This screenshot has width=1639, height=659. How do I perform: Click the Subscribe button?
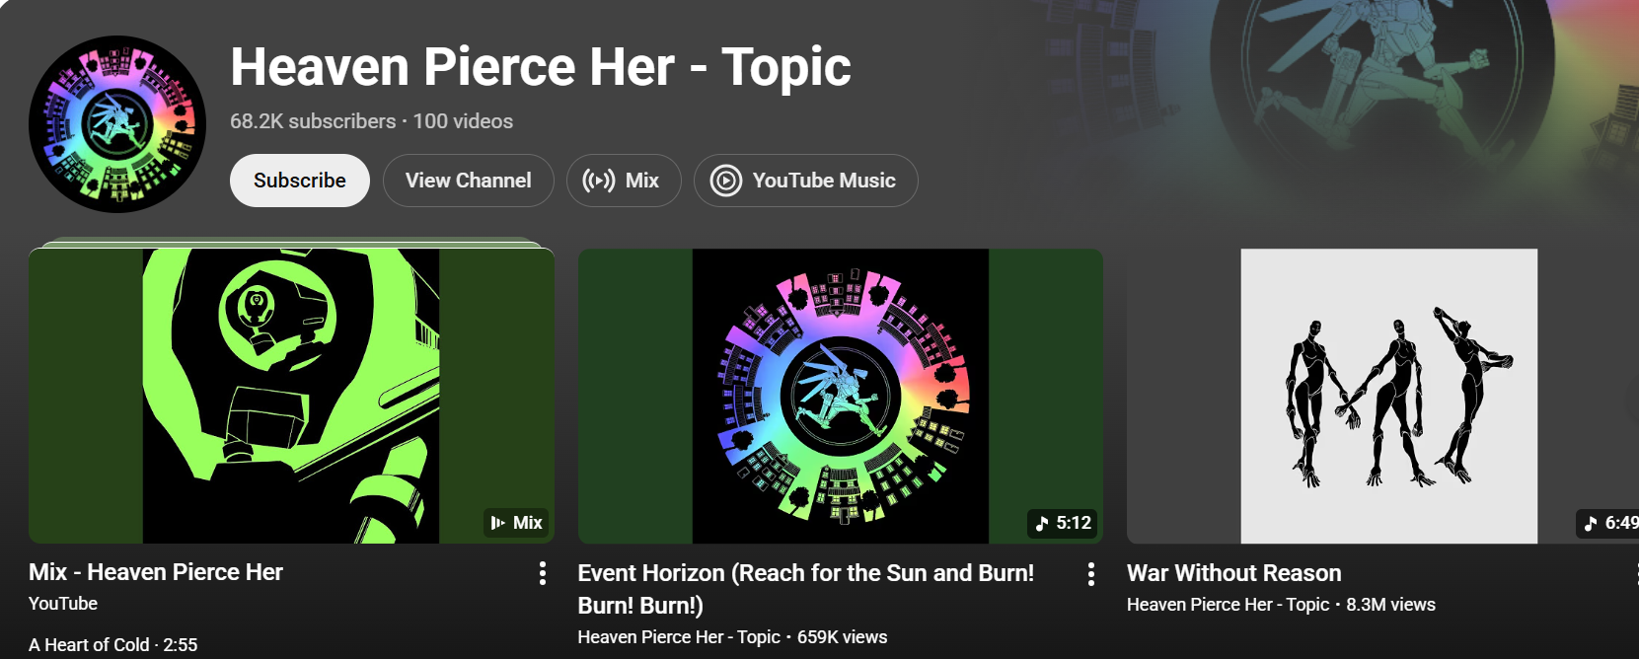click(x=299, y=181)
